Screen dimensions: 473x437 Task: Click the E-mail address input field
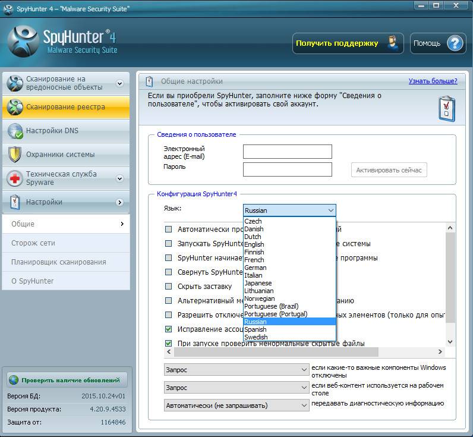(x=288, y=152)
